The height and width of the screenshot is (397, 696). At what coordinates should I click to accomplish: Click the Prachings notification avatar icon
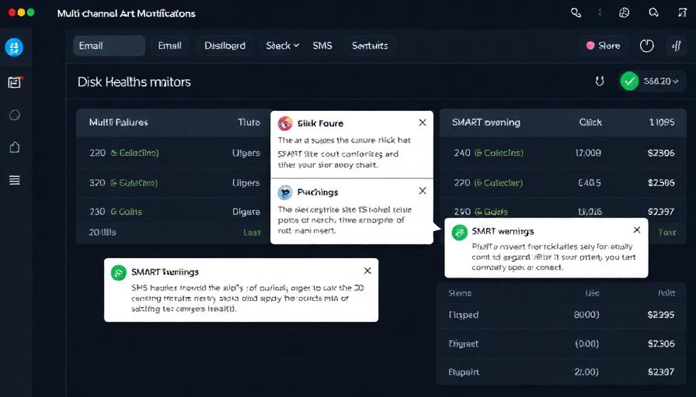285,192
